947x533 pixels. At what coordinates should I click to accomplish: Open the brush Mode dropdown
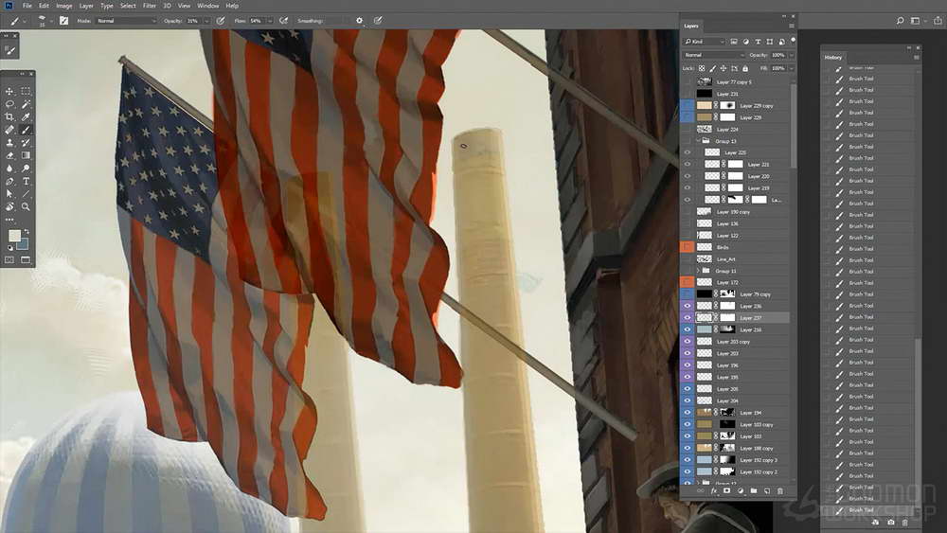[x=126, y=21]
